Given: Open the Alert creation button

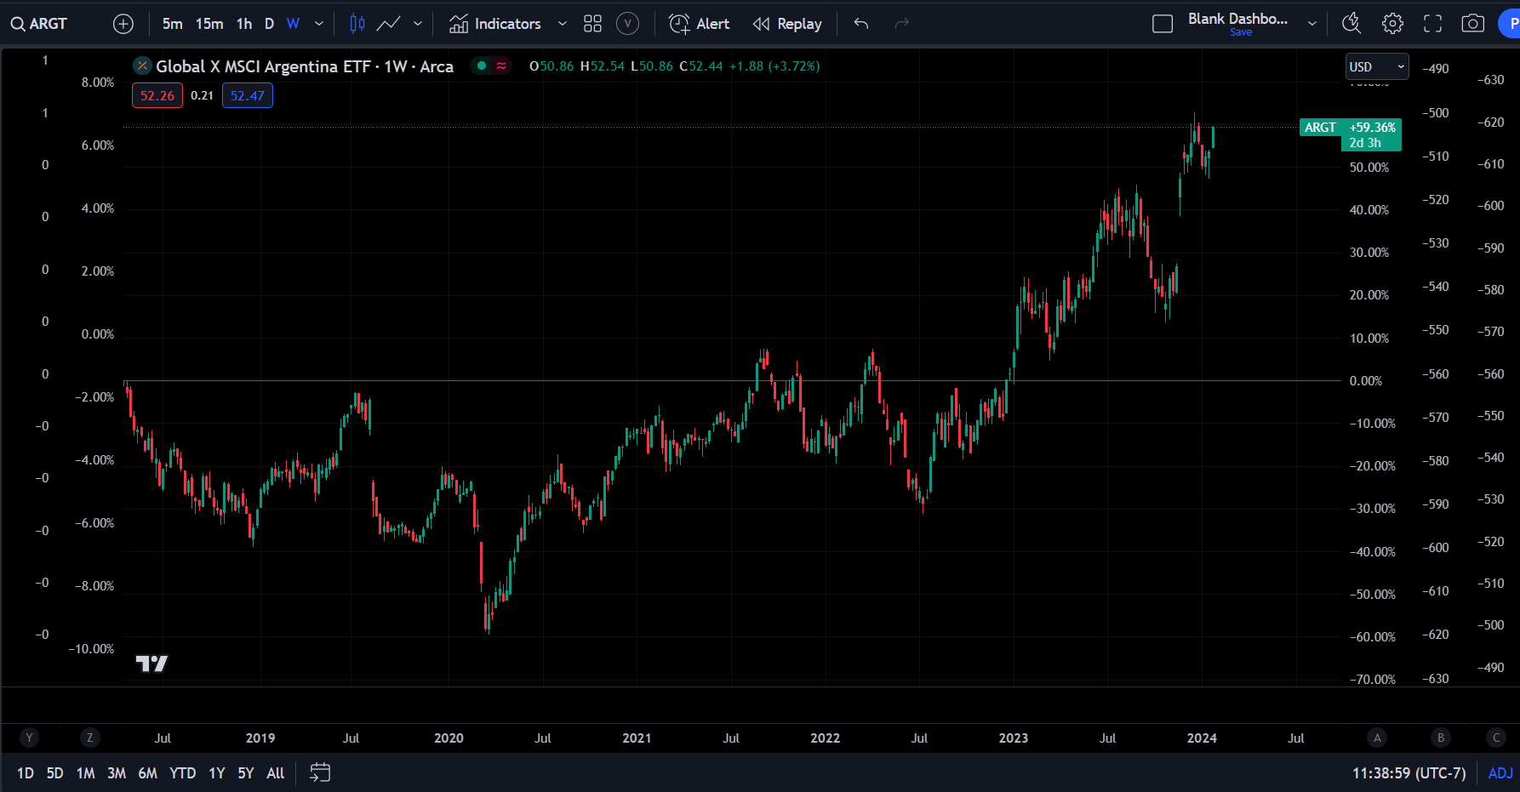Looking at the screenshot, I should (699, 24).
